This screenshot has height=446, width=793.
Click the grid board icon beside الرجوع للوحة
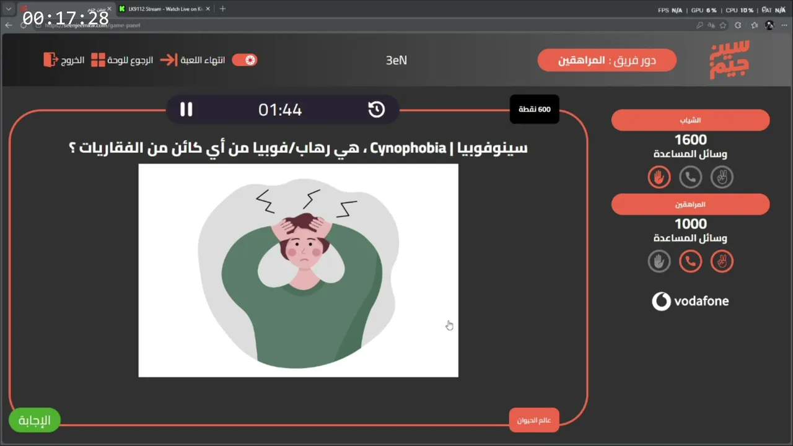98,60
